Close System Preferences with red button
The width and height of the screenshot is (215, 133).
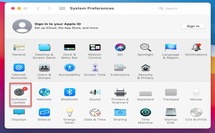point(13,8)
